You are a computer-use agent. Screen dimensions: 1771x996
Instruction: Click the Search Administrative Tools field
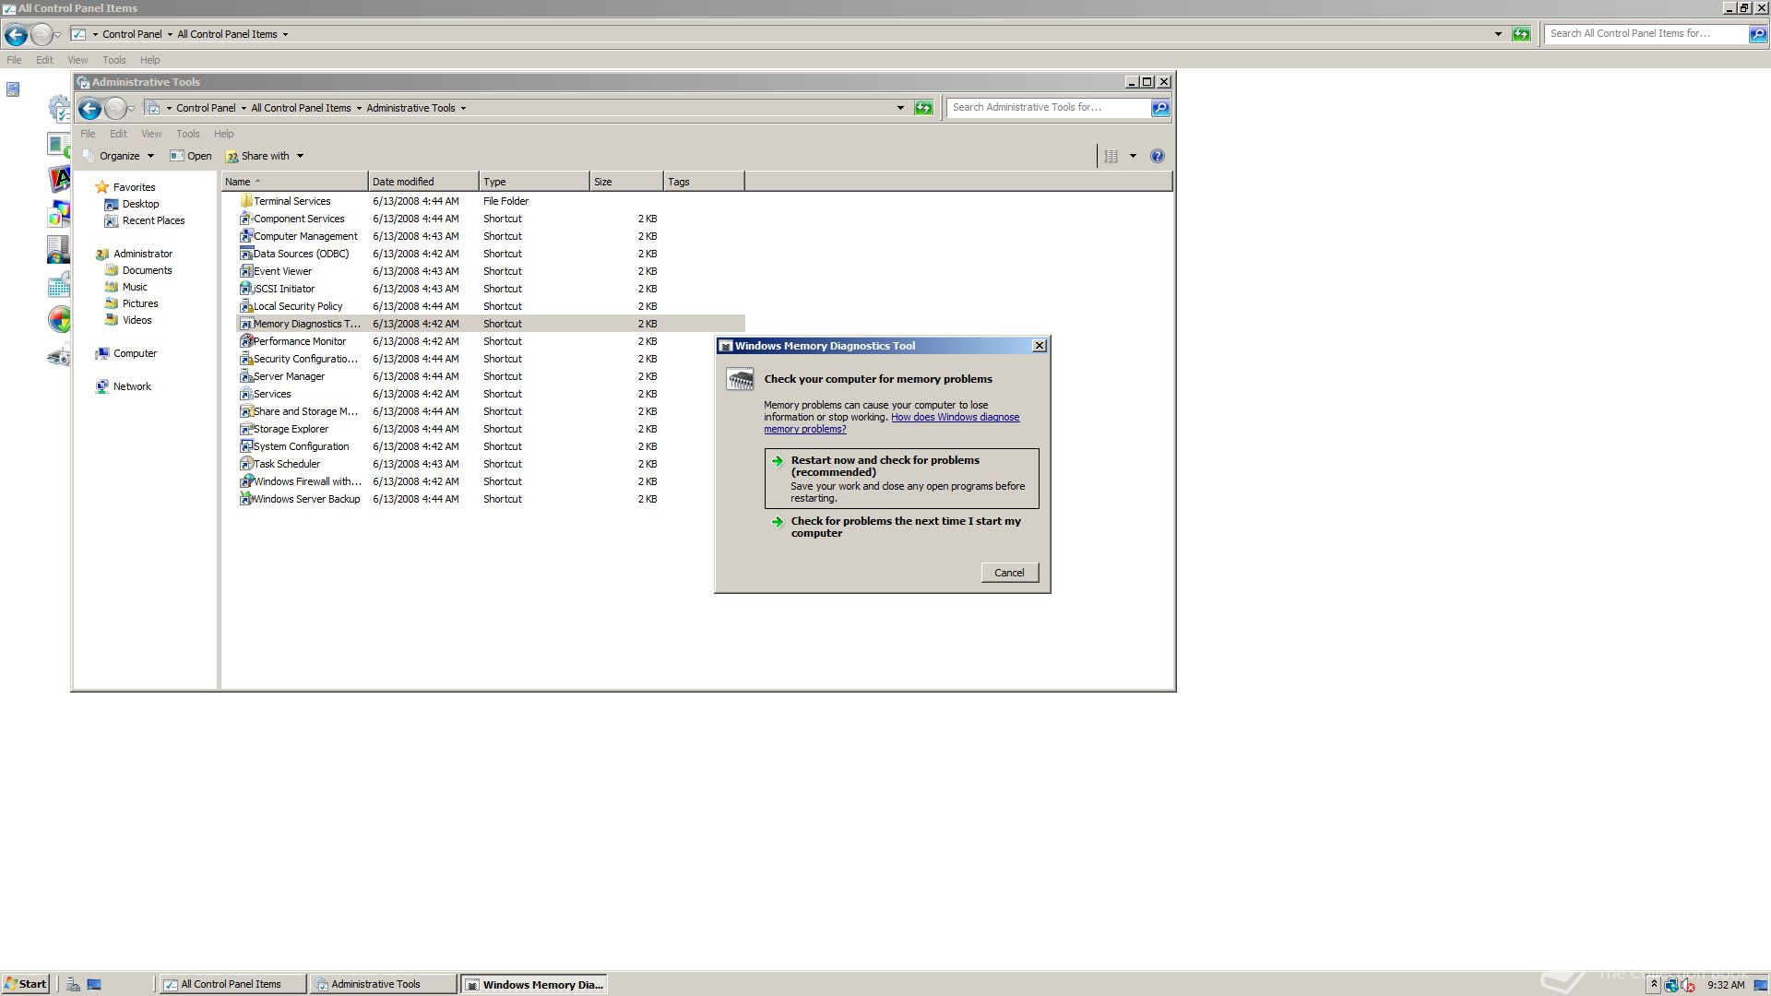coord(1047,108)
